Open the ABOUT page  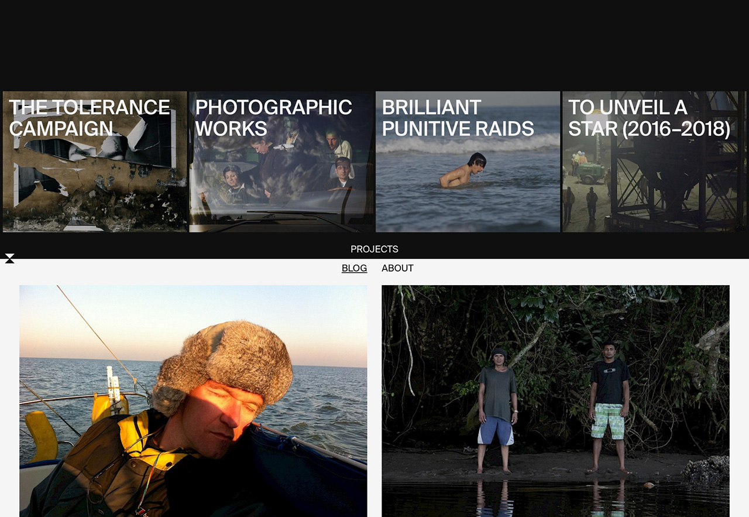(397, 268)
